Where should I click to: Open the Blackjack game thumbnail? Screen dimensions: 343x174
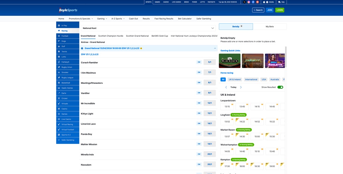click(x=230, y=61)
